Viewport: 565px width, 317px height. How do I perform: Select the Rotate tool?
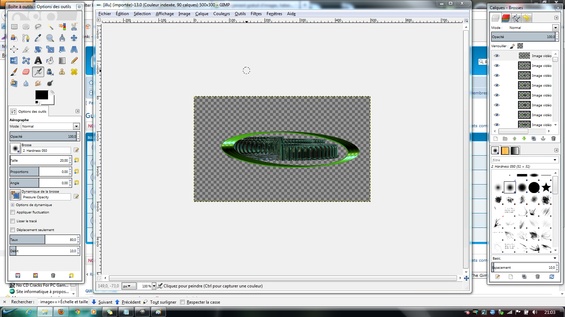[38, 49]
